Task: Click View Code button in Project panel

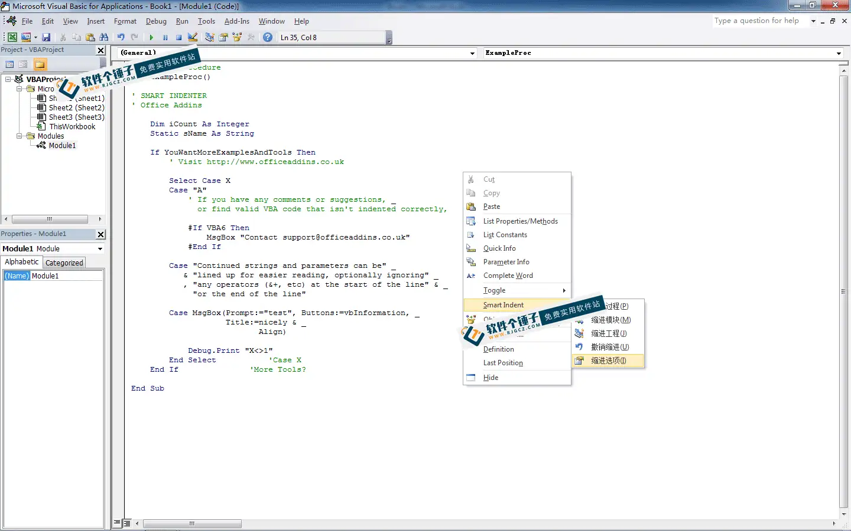Action: pyautogui.click(x=9, y=64)
